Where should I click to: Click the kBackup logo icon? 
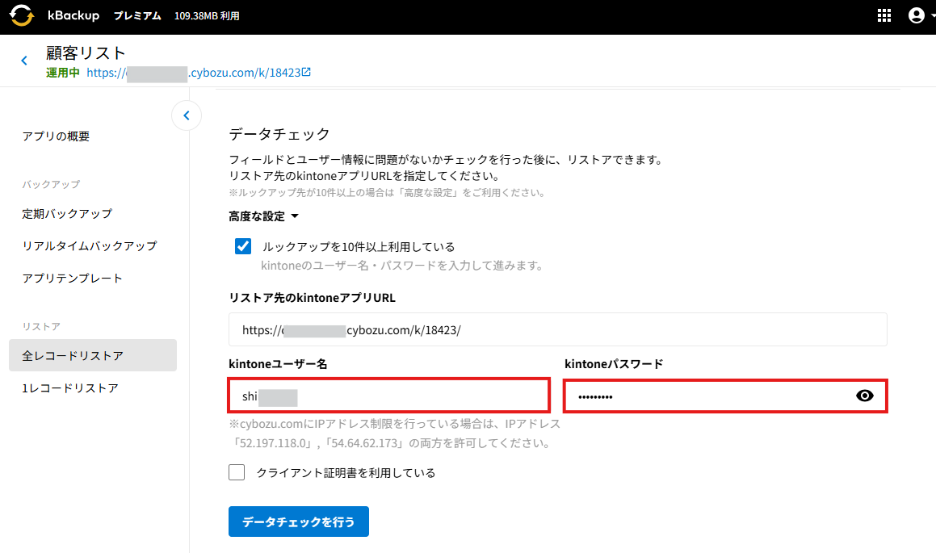click(x=22, y=15)
